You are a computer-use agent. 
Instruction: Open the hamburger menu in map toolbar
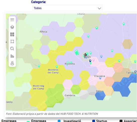(x=12, y=20)
